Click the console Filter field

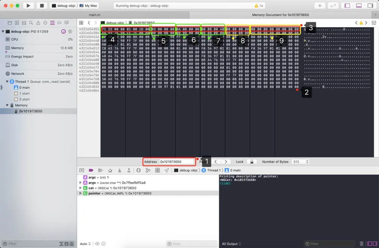[329, 244]
